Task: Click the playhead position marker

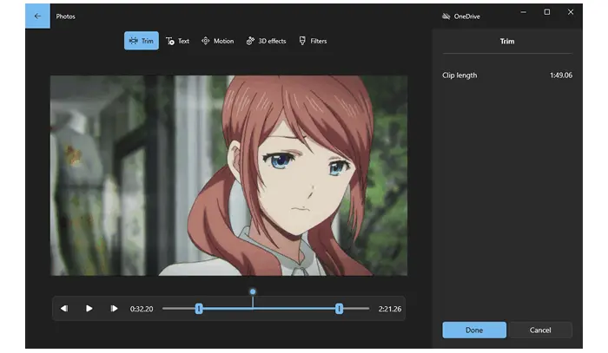Action: [253, 291]
